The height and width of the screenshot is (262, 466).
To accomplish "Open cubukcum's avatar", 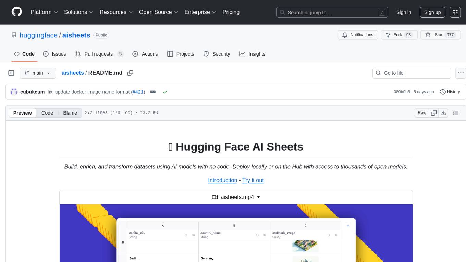I will (x=14, y=92).
